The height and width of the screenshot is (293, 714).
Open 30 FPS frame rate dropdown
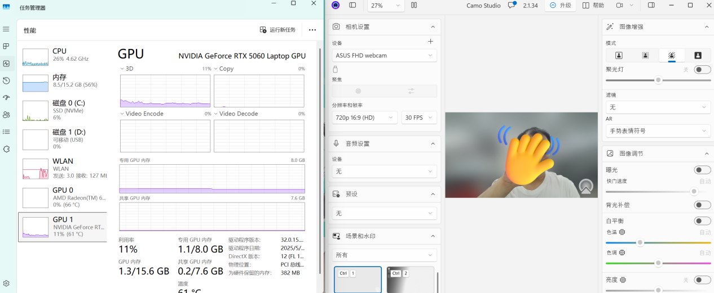click(419, 118)
